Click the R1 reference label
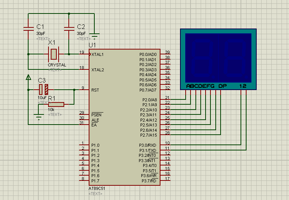289x200 pixels. (51, 98)
